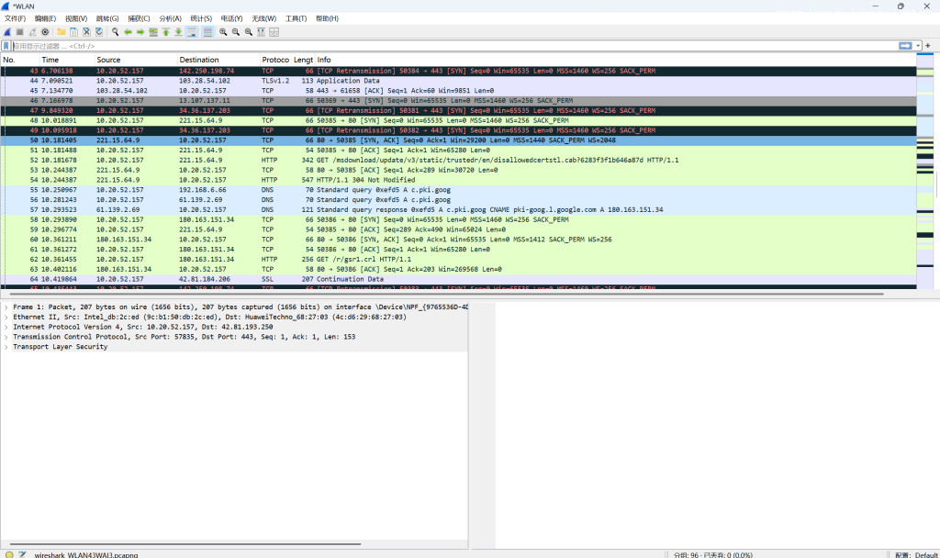Sort packets by the Destination column

198,60
